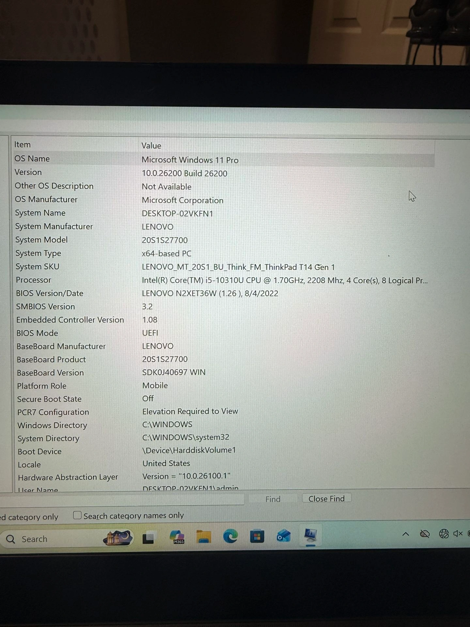This screenshot has width=470, height=627.
Task: Open Microsoft Store from taskbar
Action: point(257,536)
